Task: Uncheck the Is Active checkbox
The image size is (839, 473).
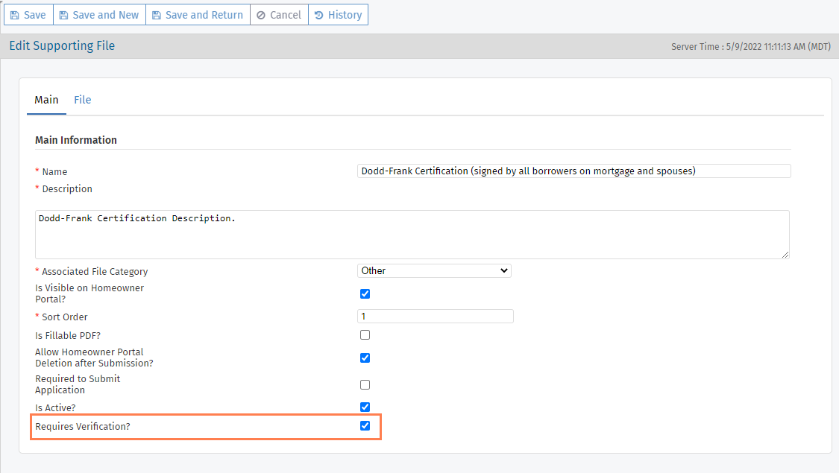Action: pyautogui.click(x=365, y=407)
